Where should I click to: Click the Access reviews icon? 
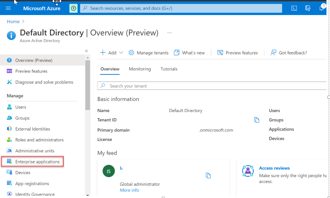point(248,171)
